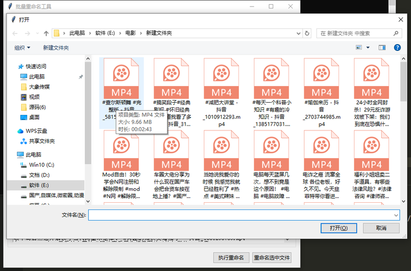Open the 组织 menu
This screenshot has width=411, height=271.
[x=22, y=48]
